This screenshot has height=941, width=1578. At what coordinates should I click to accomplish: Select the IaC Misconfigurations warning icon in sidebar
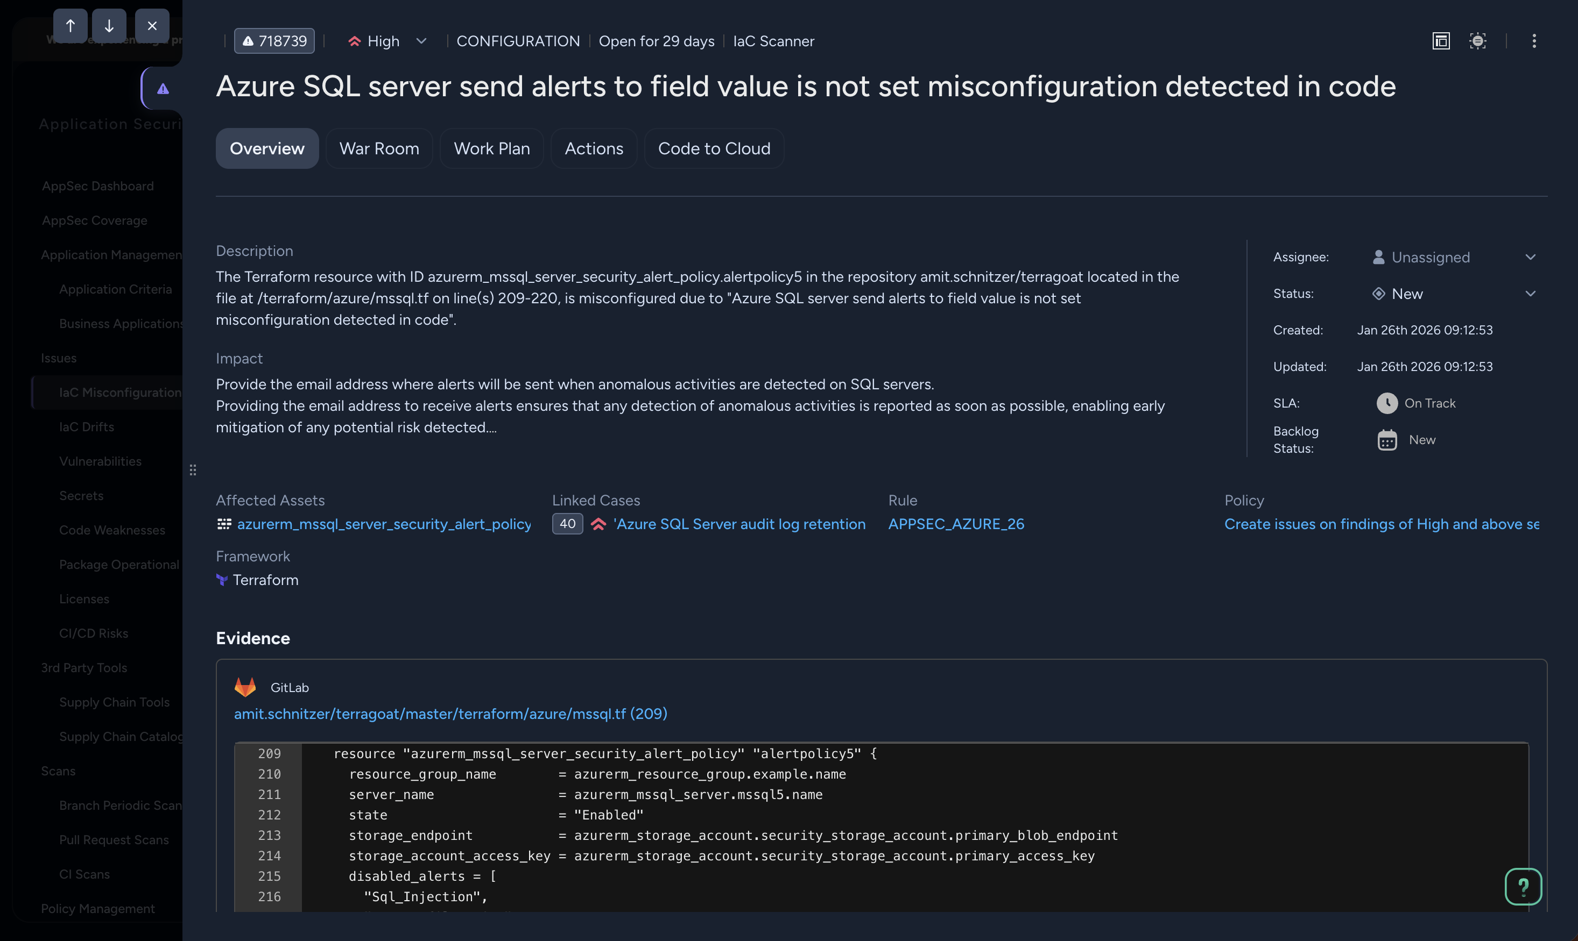pyautogui.click(x=163, y=88)
